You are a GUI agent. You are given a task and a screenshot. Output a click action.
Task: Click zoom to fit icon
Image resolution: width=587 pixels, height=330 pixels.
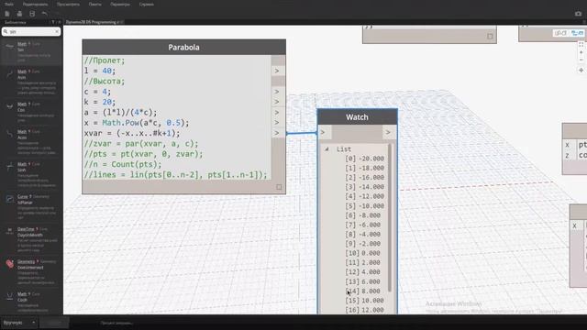tap(581, 44)
